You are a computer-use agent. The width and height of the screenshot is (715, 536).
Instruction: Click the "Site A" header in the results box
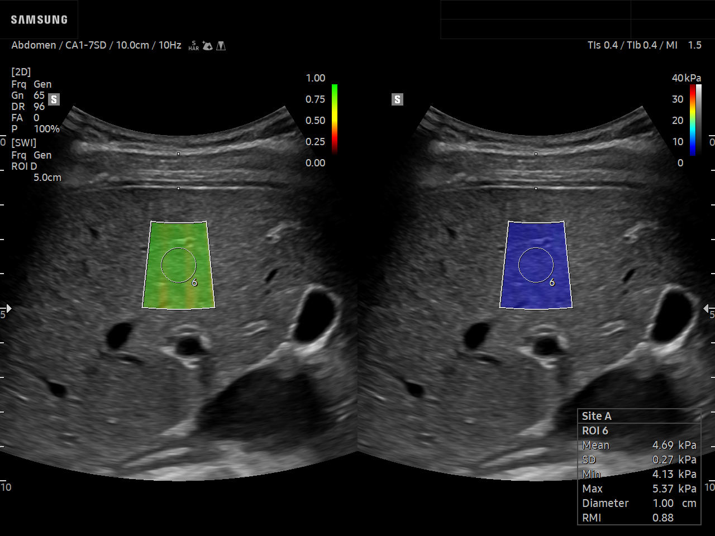coord(597,416)
